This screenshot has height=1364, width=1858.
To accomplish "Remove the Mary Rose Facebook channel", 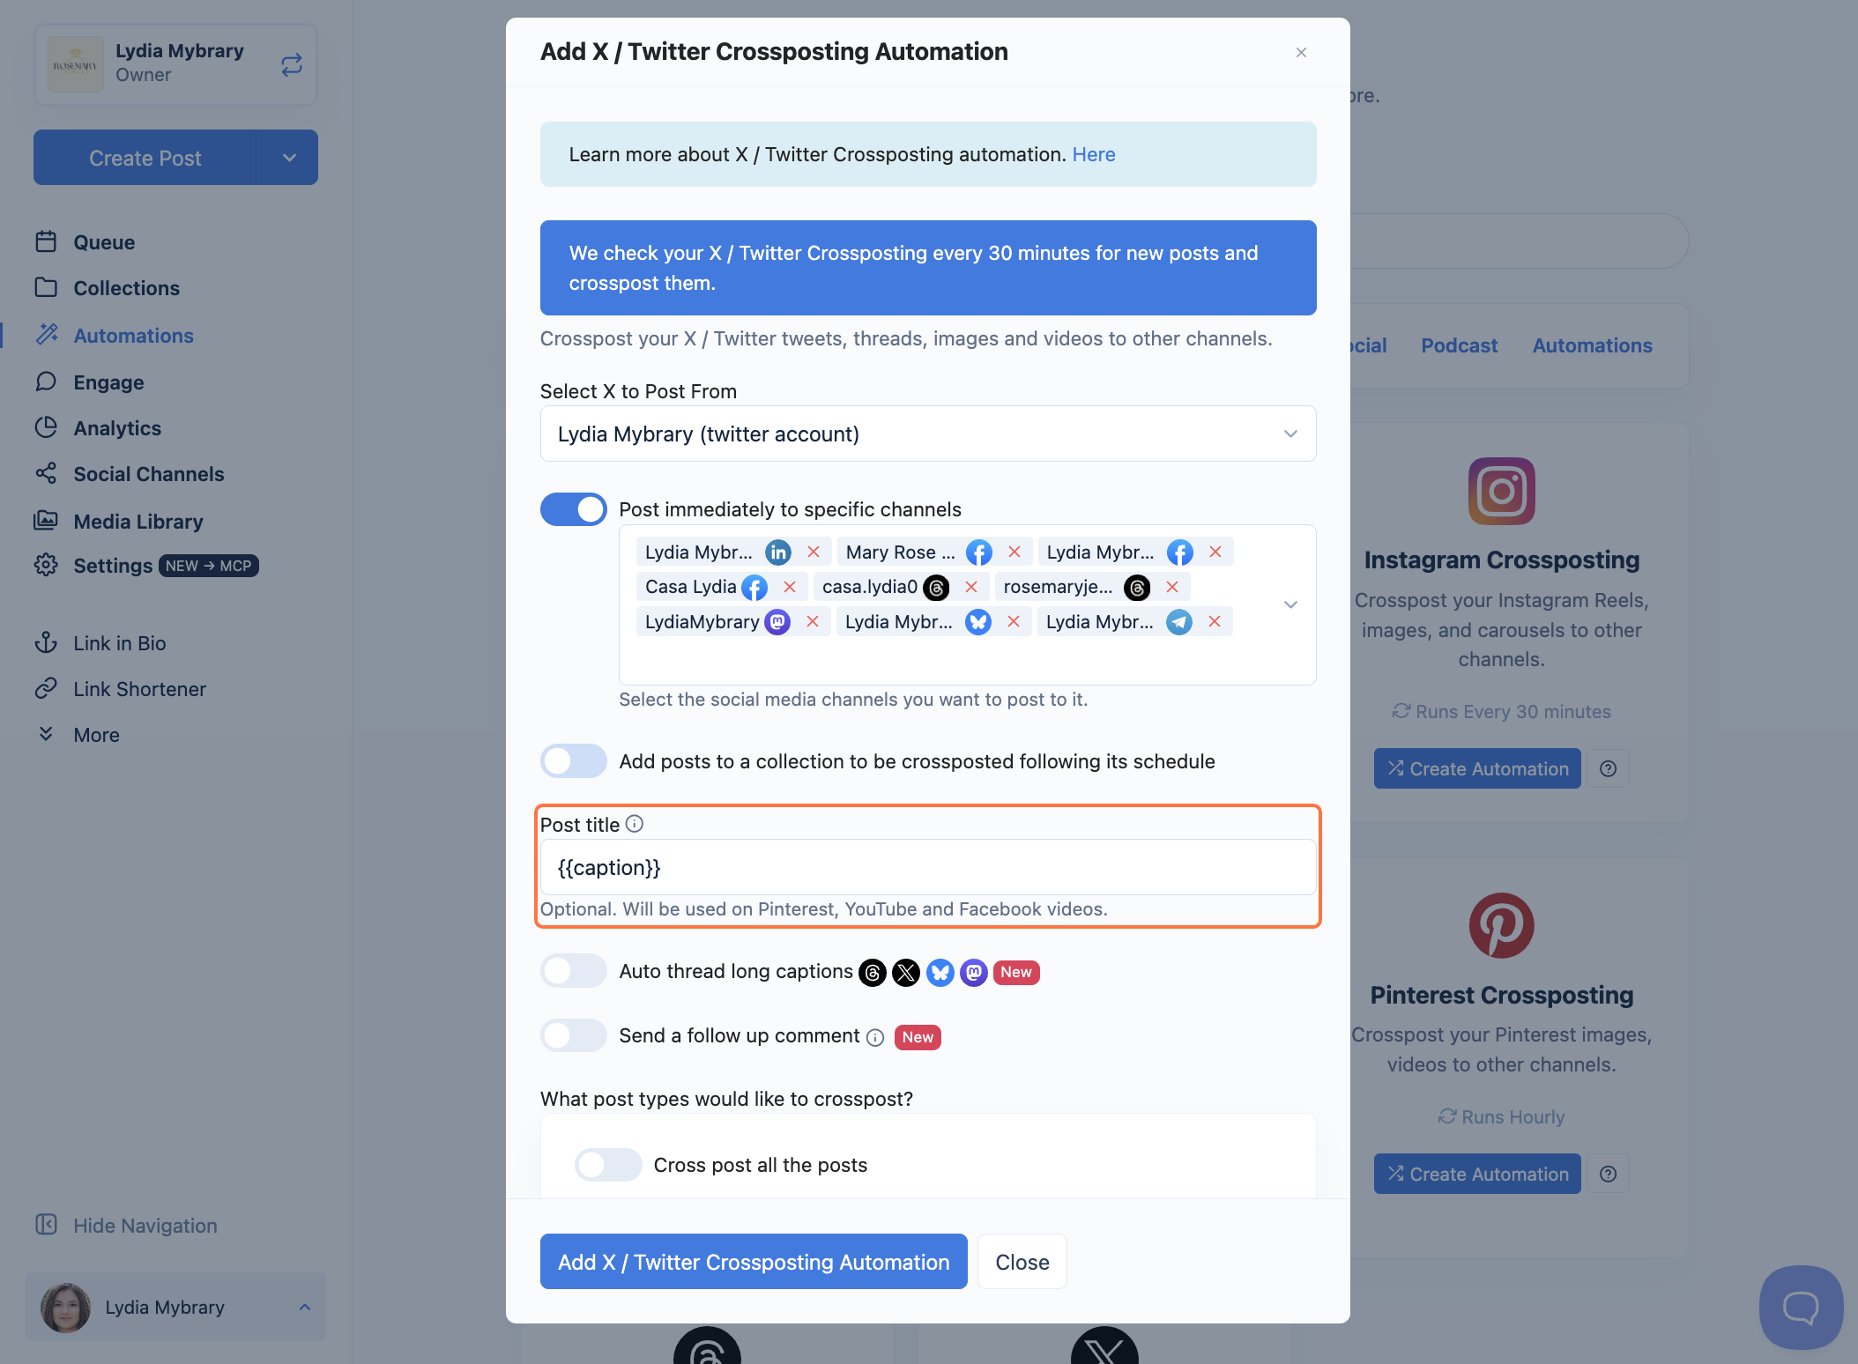I will pyautogui.click(x=1014, y=552).
